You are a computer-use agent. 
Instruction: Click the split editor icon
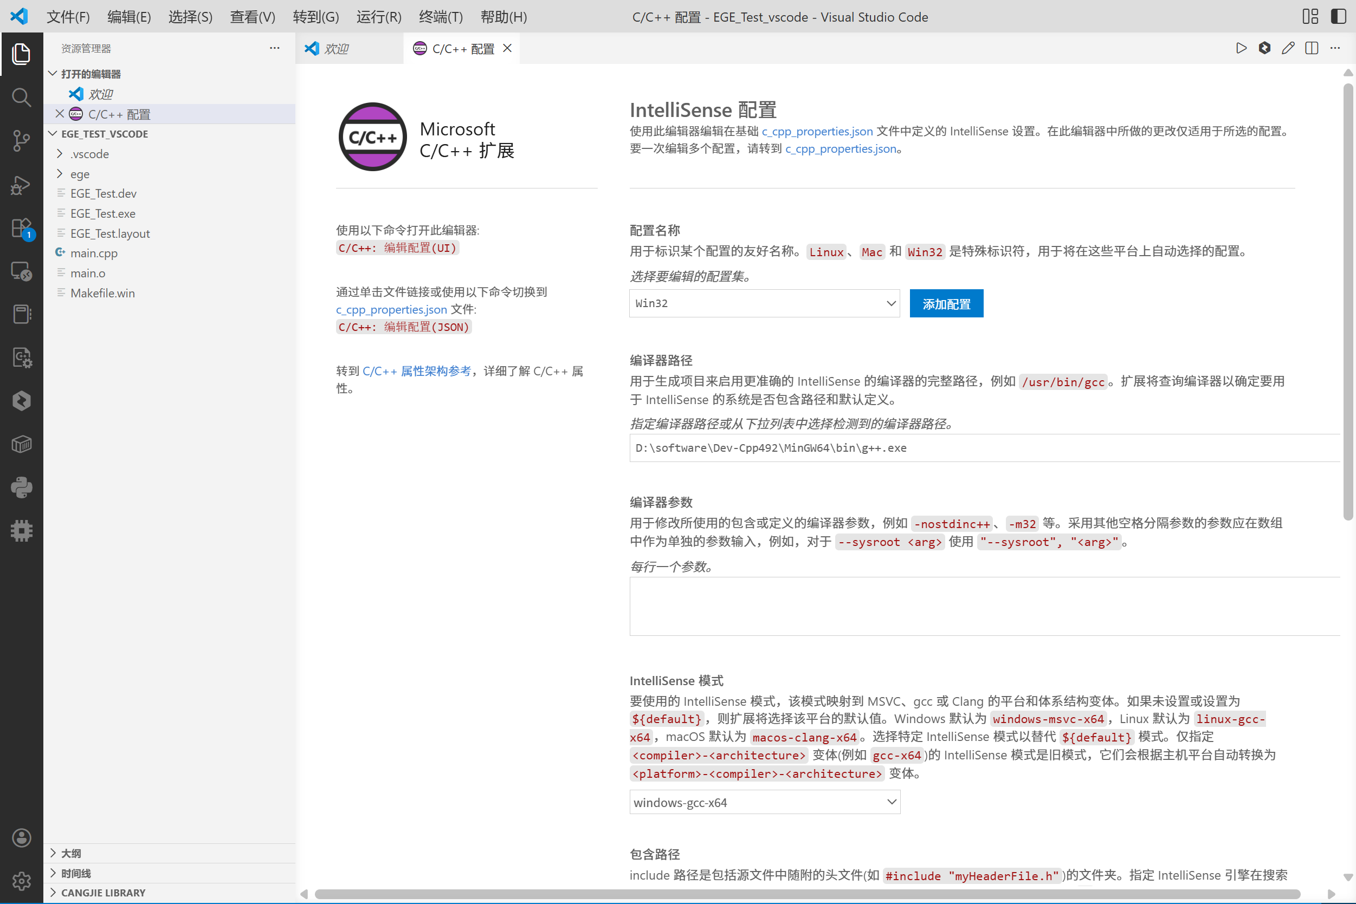tap(1312, 48)
